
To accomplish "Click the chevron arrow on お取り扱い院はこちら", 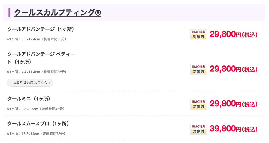I will [49, 83].
